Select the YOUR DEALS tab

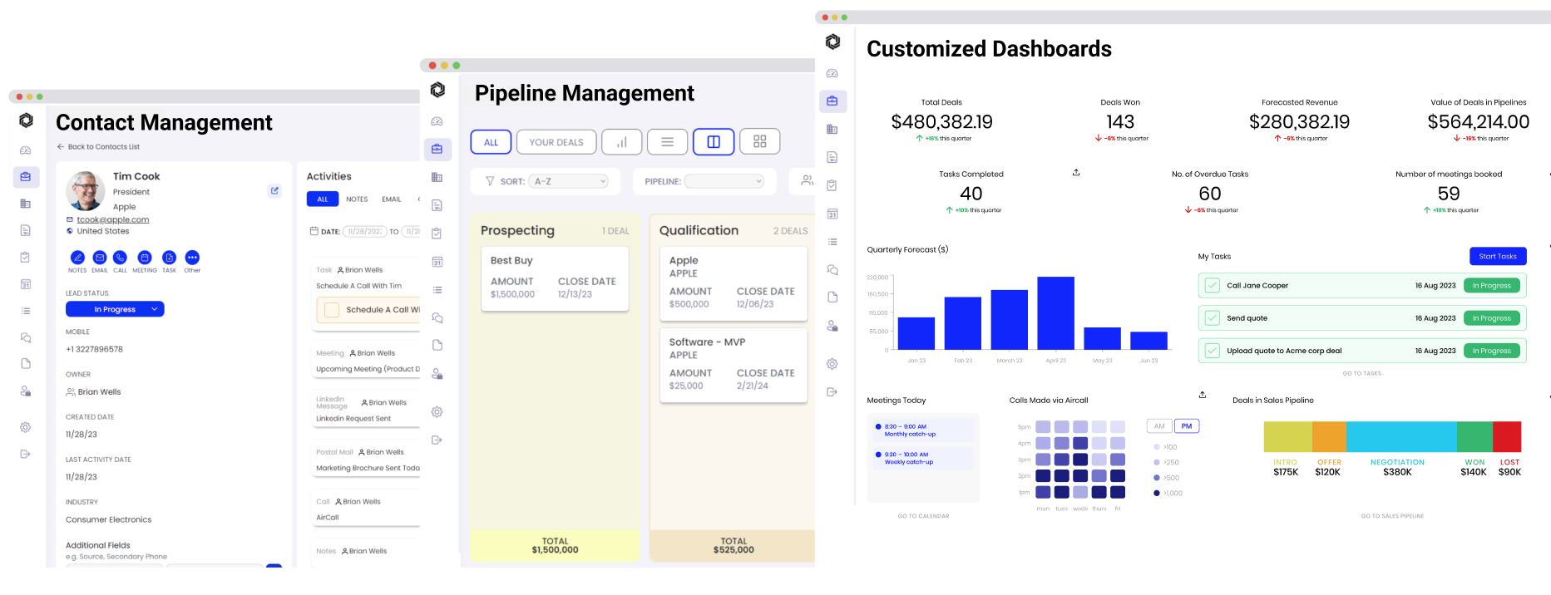[556, 142]
